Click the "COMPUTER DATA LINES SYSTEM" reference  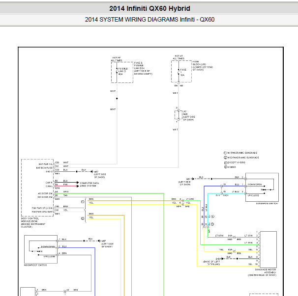[x=89, y=185]
